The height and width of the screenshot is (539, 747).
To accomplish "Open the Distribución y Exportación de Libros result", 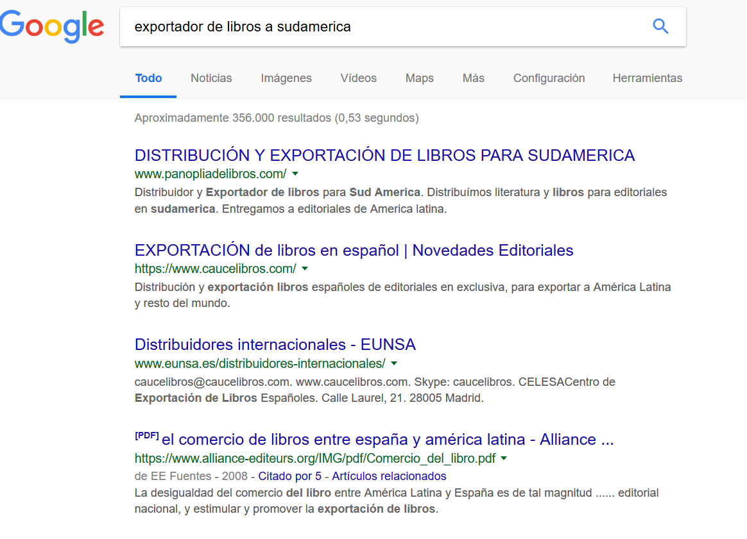I will (x=384, y=155).
